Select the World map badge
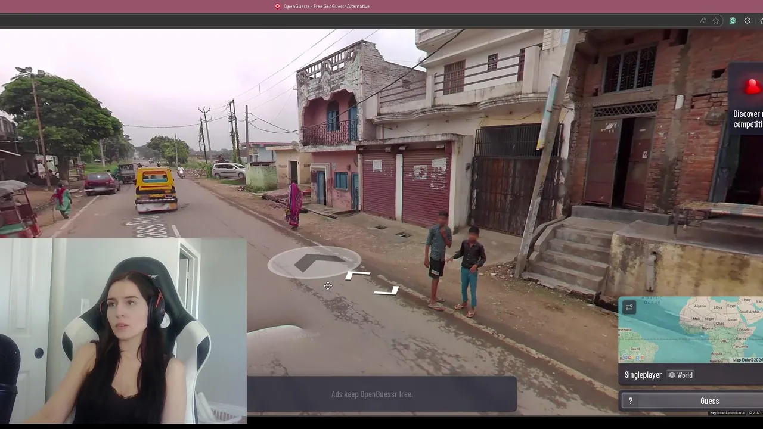This screenshot has width=763, height=429. [x=680, y=375]
